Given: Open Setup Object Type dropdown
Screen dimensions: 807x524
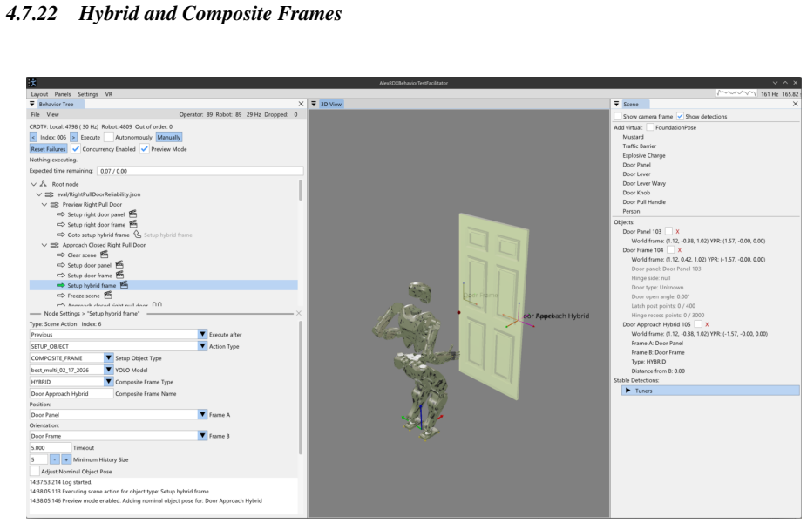Looking at the screenshot, I should coord(108,357).
